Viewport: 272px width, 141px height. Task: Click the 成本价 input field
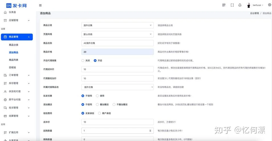pos(117,122)
